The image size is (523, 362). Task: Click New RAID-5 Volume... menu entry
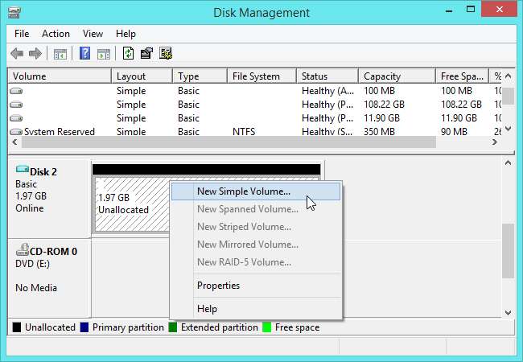click(x=256, y=262)
